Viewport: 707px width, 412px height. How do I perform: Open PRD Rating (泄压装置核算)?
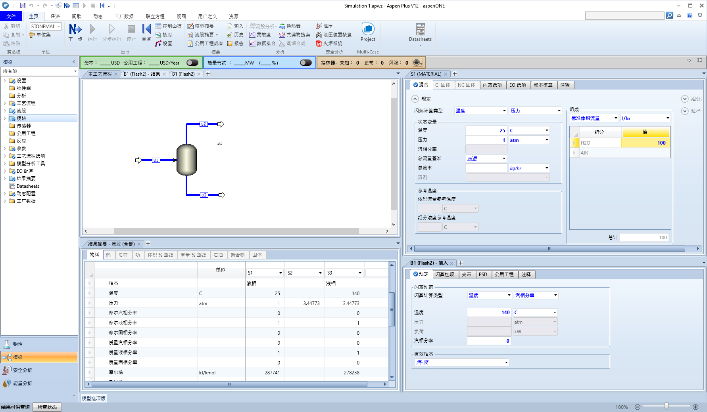tap(334, 35)
